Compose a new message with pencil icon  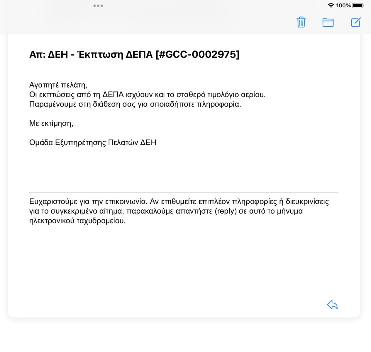pyautogui.click(x=356, y=22)
